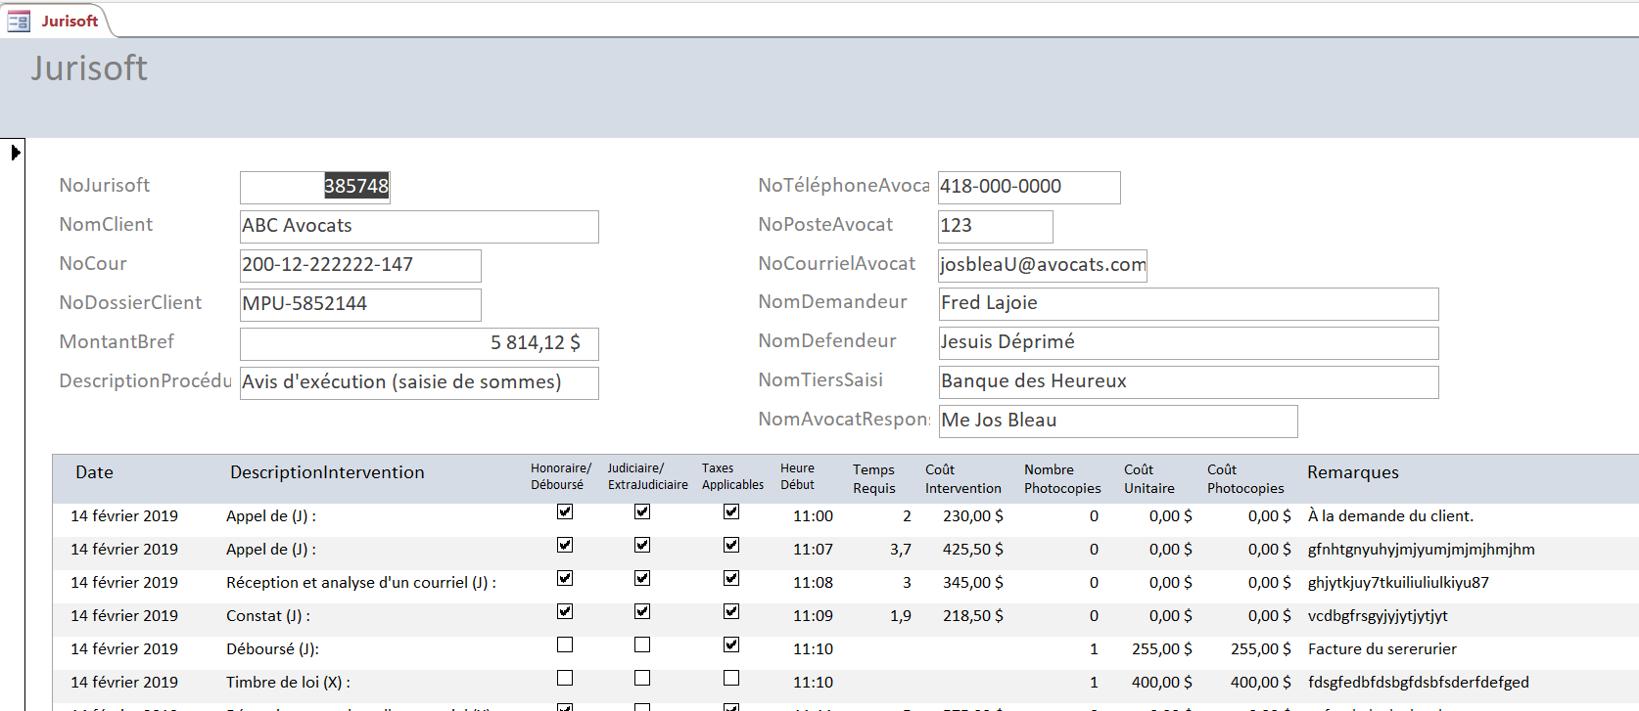1639x711 pixels.
Task: Toggle Judiciaire/ExtraJudiciaire on Constat (J) row
Action: [x=642, y=611]
